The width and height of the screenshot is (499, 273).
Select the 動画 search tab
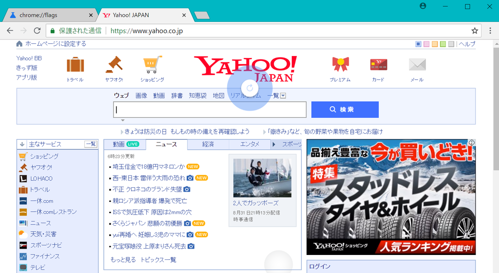coord(159,96)
